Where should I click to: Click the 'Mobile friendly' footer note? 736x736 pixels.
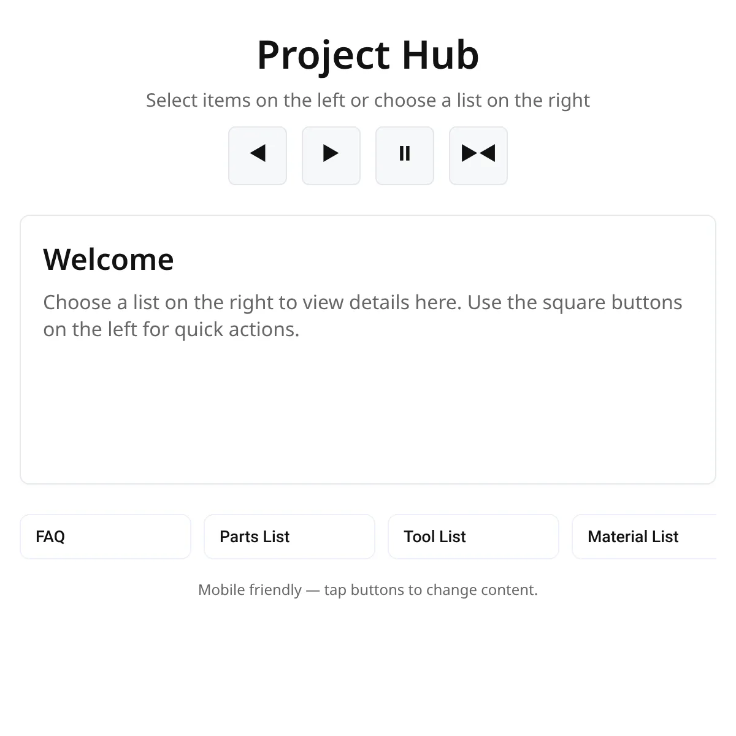[368, 590]
